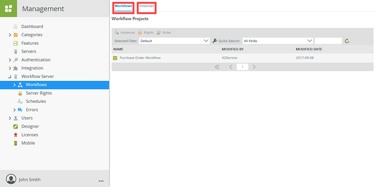This screenshot has height=187, width=376.
Task: Click the Users person icon
Action: coord(16,118)
